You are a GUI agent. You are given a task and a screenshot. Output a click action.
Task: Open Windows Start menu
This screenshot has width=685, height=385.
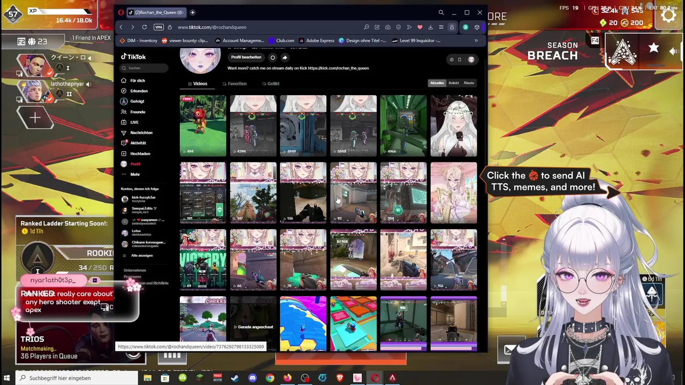[7, 378]
